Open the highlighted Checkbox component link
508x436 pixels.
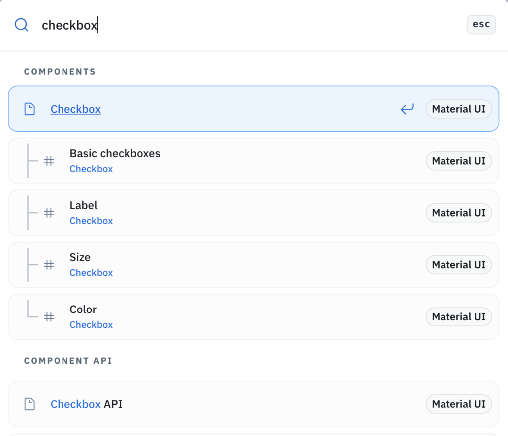[75, 109]
